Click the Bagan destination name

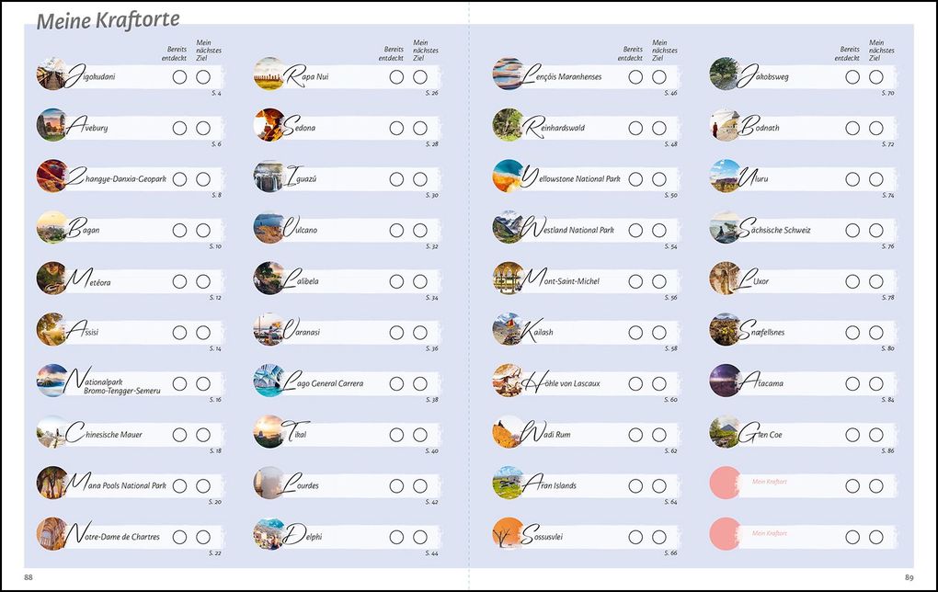(83, 228)
